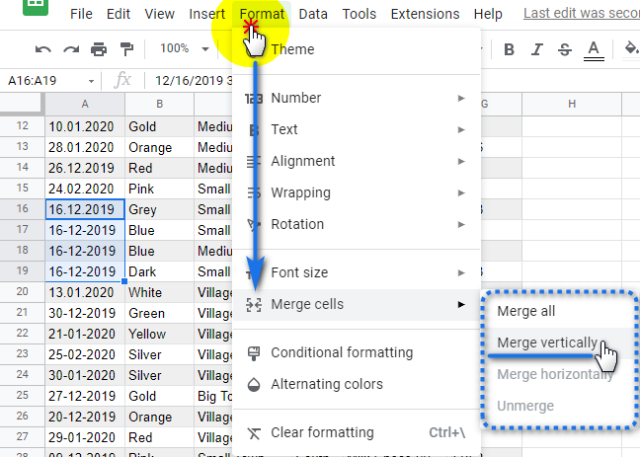
Task: Open the Name box dropdown arrow
Action: coord(91,81)
